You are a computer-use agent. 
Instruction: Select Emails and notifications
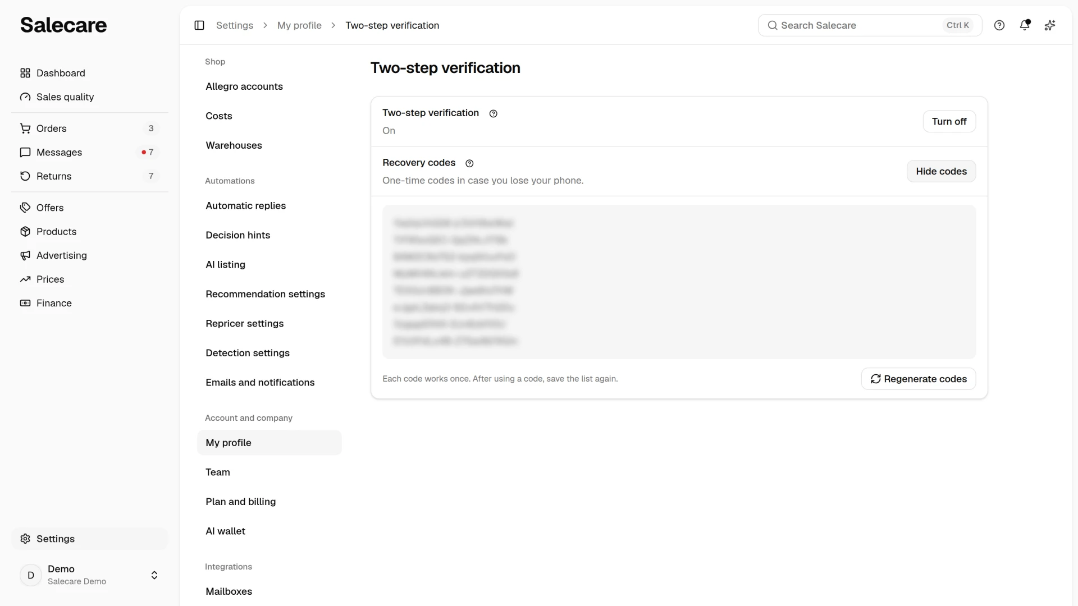269,383
